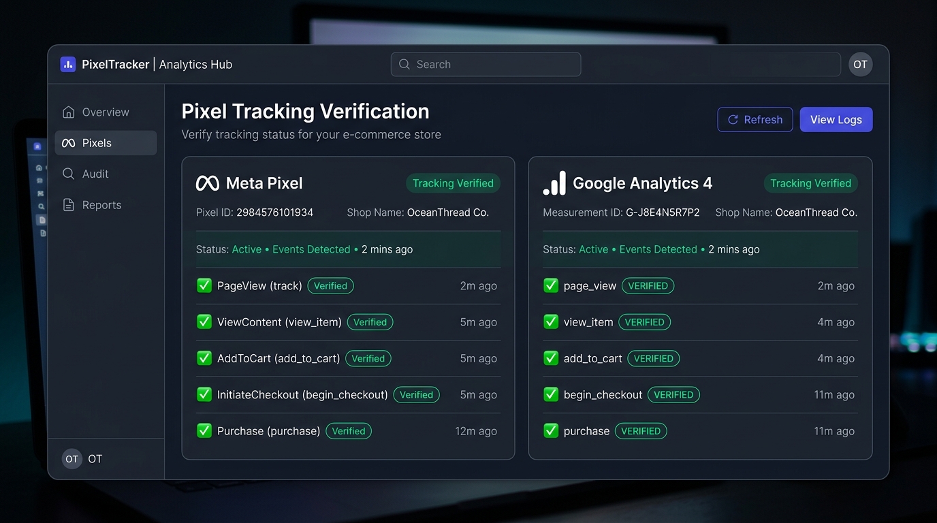Click VERIFIED badge beside page_view
Viewport: 937px width, 523px height.
point(648,286)
